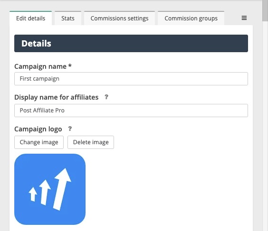Viewport: 268px width, 231px height.
Task: Click the empty white area beside the logo
Action: [167, 189]
